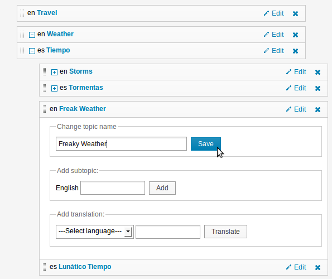The height and width of the screenshot is (279, 332).
Task: Expand the es Tormentas subtopic
Action: (x=54, y=88)
